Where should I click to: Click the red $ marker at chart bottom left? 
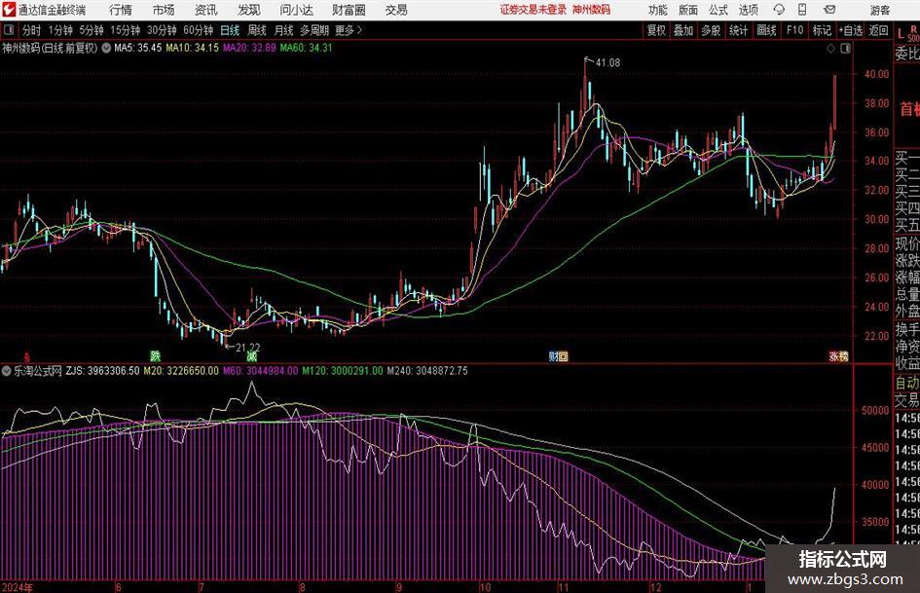pyautogui.click(x=26, y=356)
